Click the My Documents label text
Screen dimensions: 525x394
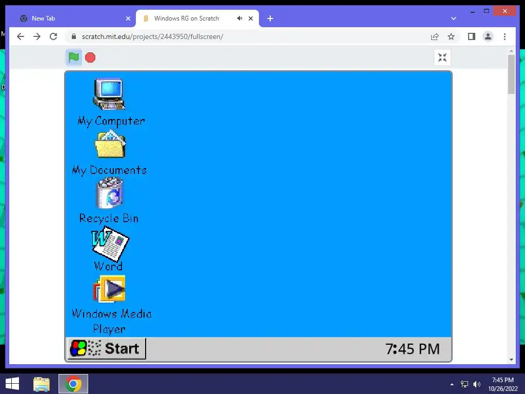pyautogui.click(x=110, y=170)
